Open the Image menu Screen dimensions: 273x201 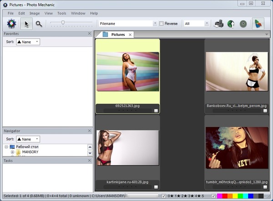(35, 14)
